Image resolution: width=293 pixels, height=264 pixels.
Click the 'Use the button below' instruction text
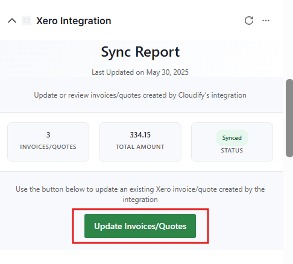tap(140, 194)
